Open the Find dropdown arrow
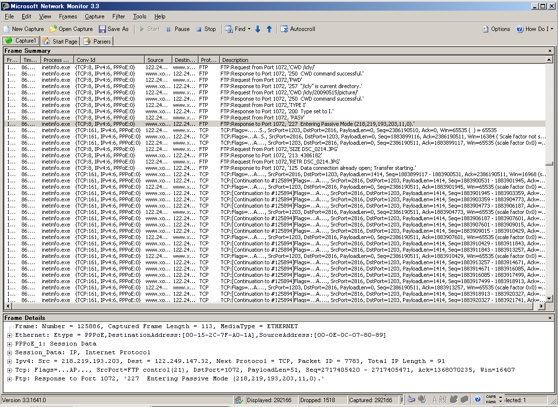The height and width of the screenshot is (407, 558). click(x=249, y=29)
